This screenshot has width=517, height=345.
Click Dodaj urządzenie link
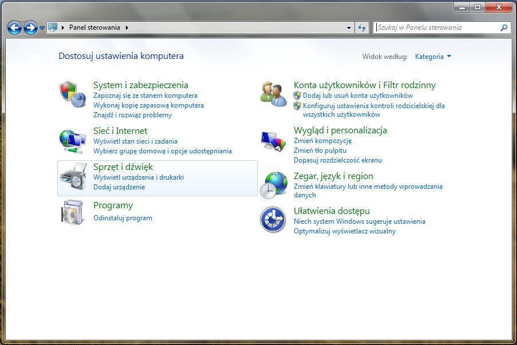(119, 187)
